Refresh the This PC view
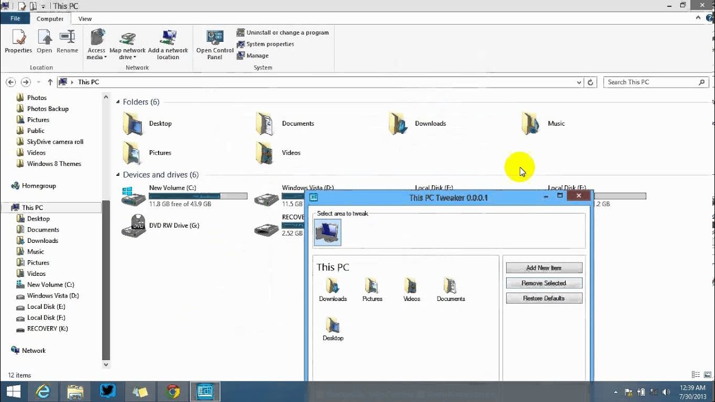Screen dimensions: 715x402 click(x=590, y=82)
